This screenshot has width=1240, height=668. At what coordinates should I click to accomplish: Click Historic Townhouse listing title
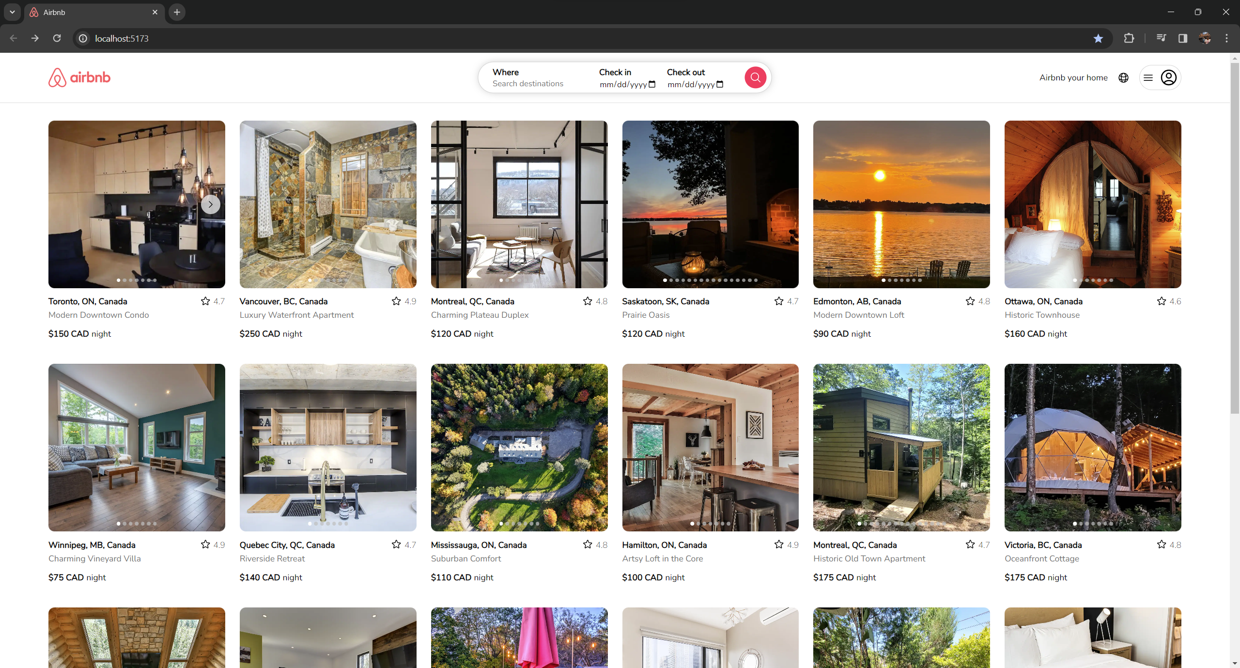pos(1042,315)
